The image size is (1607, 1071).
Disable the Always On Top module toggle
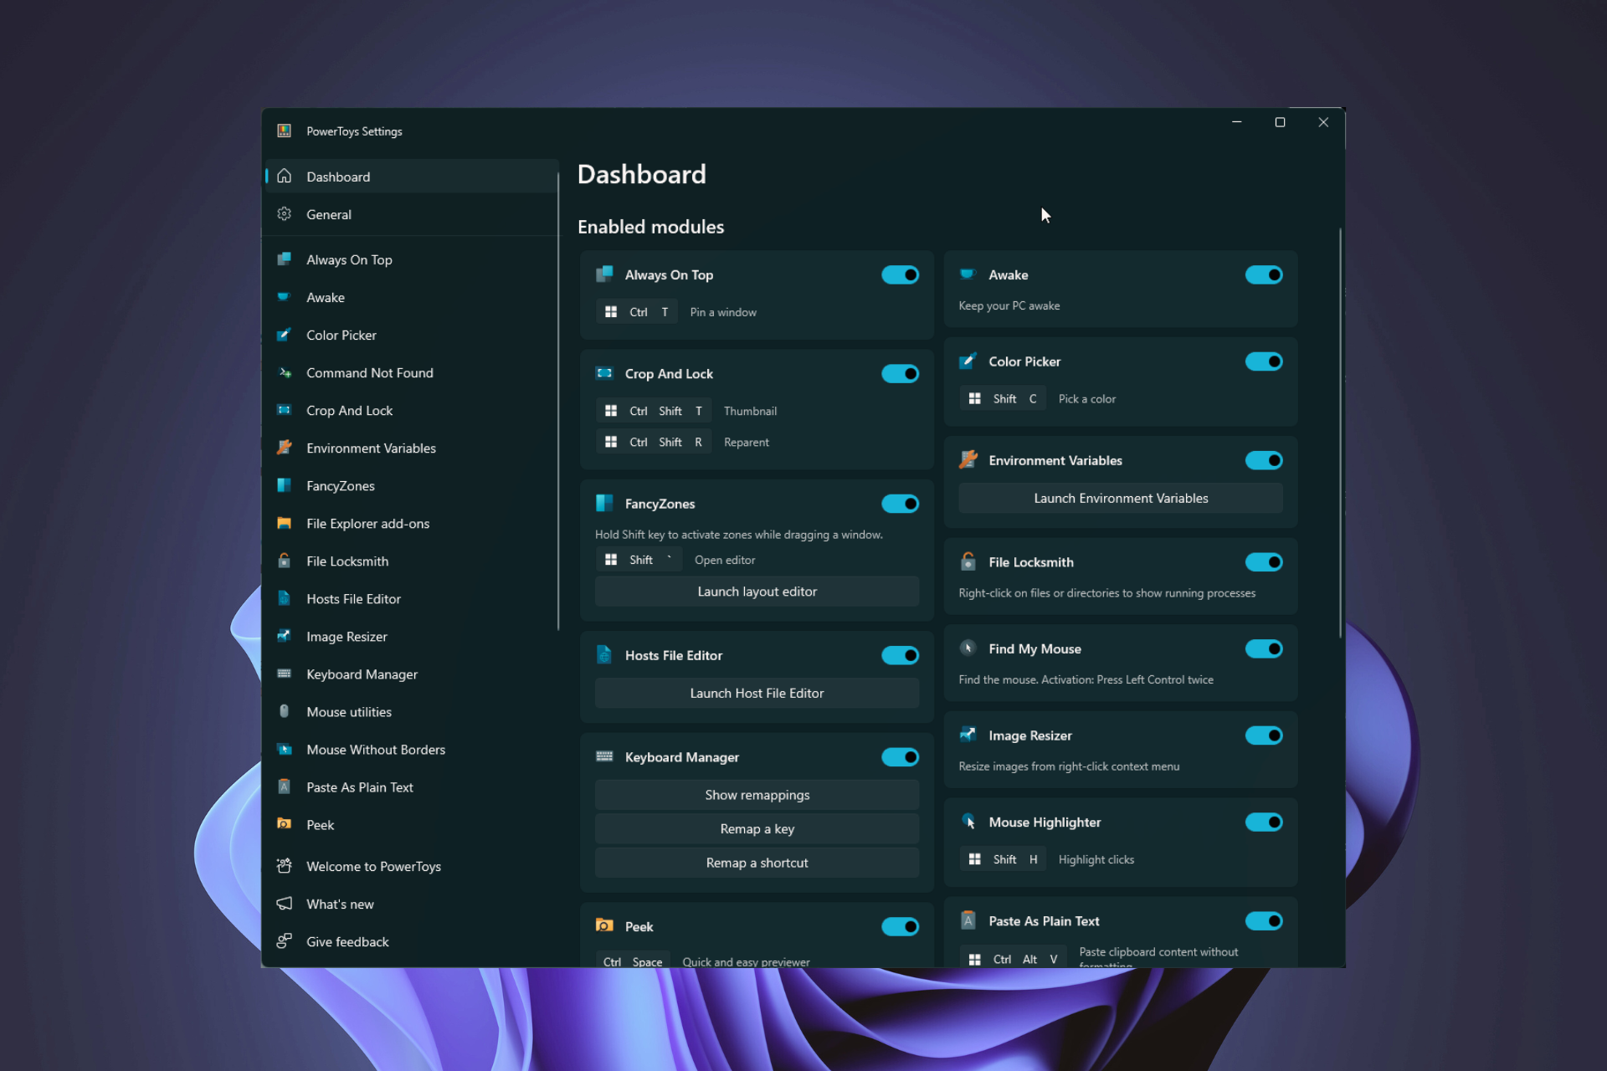click(x=900, y=275)
